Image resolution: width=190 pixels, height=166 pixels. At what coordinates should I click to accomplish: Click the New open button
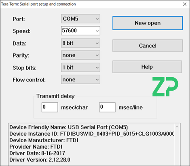pos(148,23)
